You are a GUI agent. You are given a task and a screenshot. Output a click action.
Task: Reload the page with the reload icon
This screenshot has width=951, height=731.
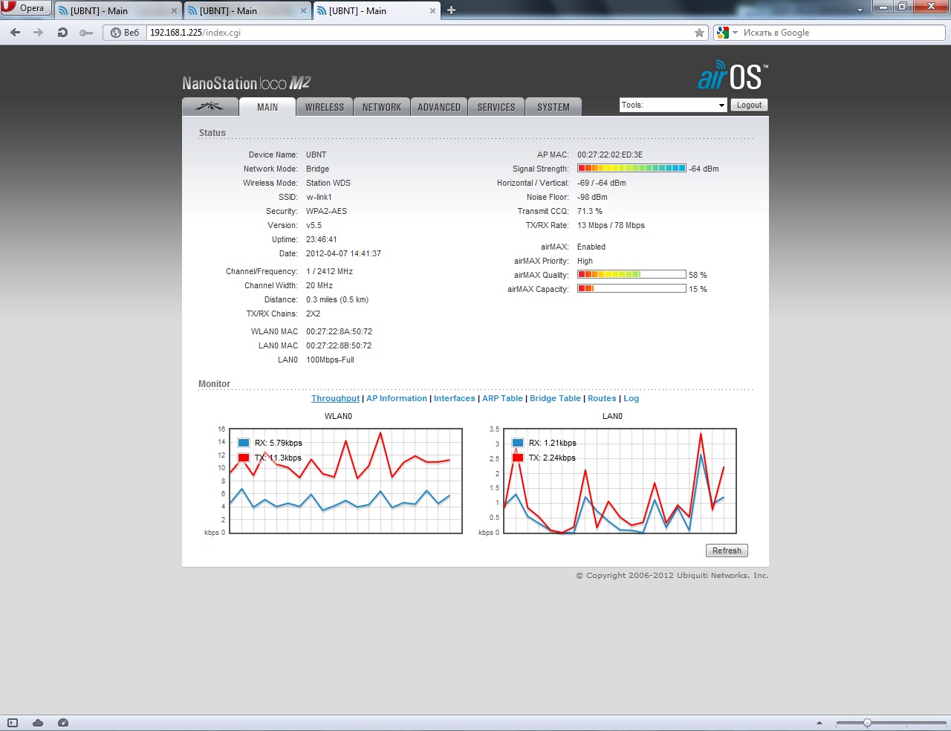click(x=62, y=33)
